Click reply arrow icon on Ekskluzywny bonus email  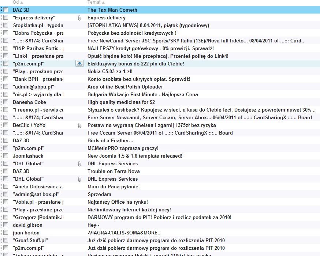click(x=79, y=64)
